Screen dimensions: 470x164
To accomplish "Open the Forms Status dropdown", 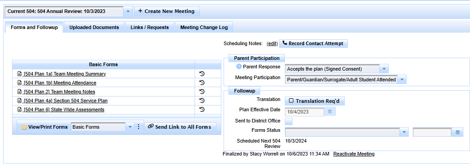I will click(404, 132).
